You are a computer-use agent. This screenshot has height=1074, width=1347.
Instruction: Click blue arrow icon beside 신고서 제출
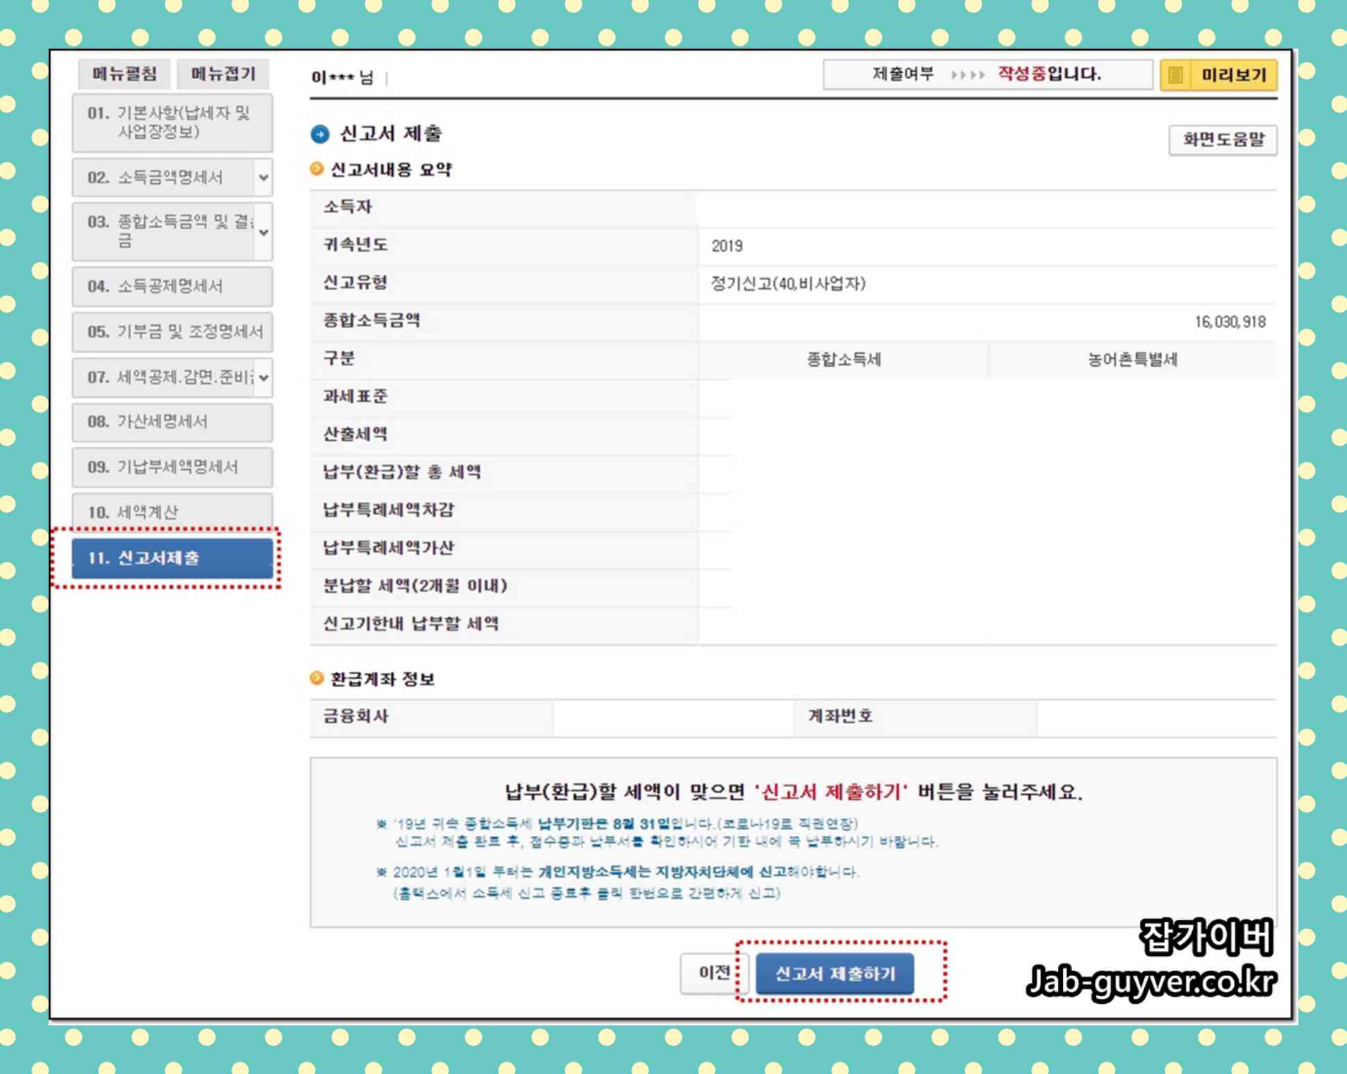point(320,134)
